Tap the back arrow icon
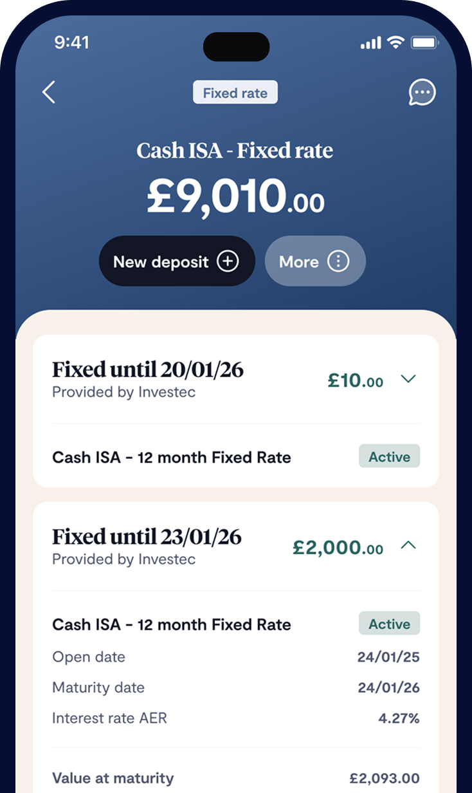Image resolution: width=472 pixels, height=793 pixels. coord(49,93)
